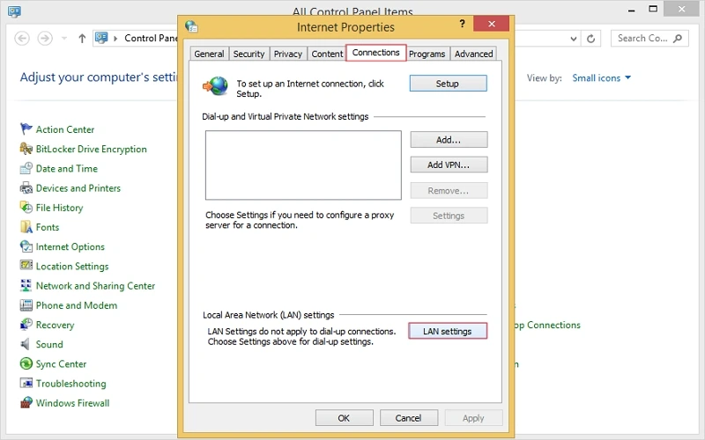
Task: Expand the address bar history dropdown
Action: pos(574,39)
